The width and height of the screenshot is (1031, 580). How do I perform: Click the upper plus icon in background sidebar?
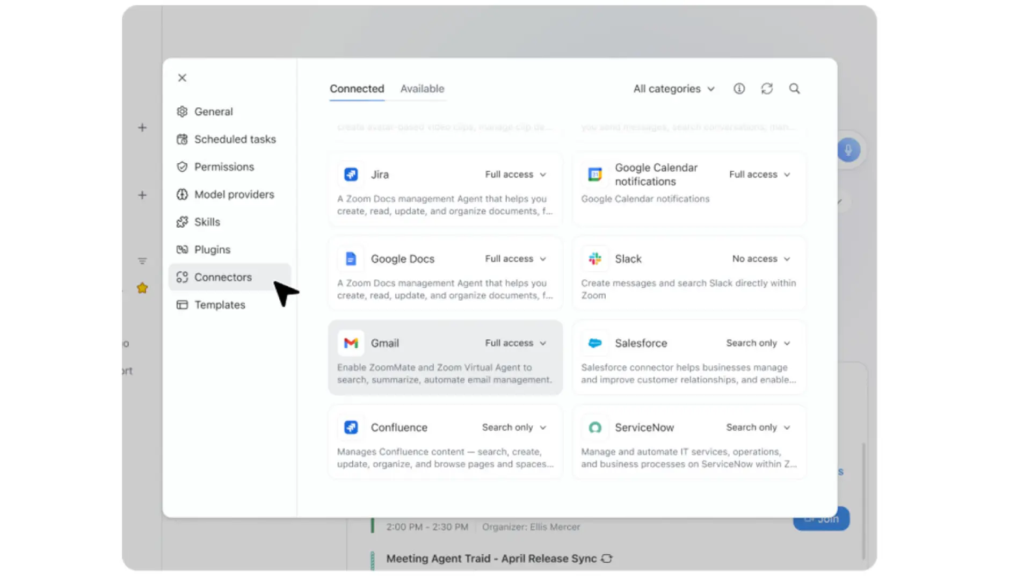pyautogui.click(x=142, y=128)
